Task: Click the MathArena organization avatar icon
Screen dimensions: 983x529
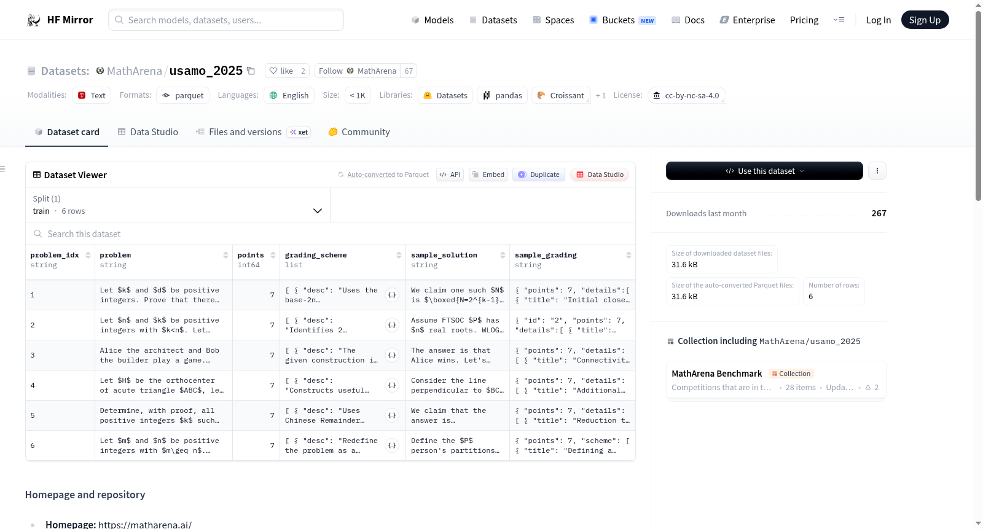Action: click(100, 71)
